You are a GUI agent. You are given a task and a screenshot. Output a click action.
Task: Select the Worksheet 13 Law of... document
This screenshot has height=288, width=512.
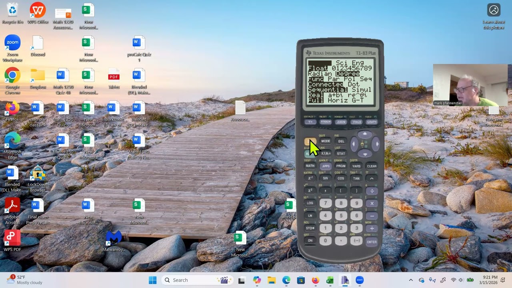point(114,114)
